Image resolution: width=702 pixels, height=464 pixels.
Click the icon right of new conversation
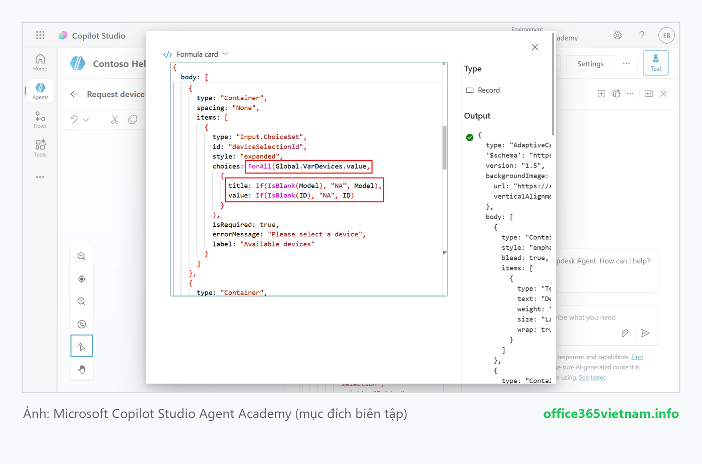tap(616, 94)
